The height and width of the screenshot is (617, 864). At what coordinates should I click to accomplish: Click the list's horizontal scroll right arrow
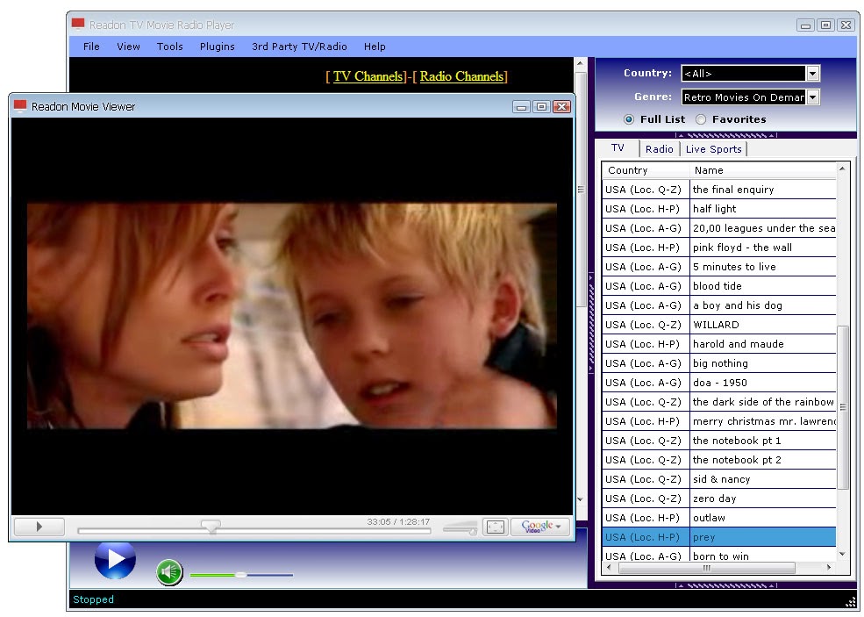pos(829,567)
